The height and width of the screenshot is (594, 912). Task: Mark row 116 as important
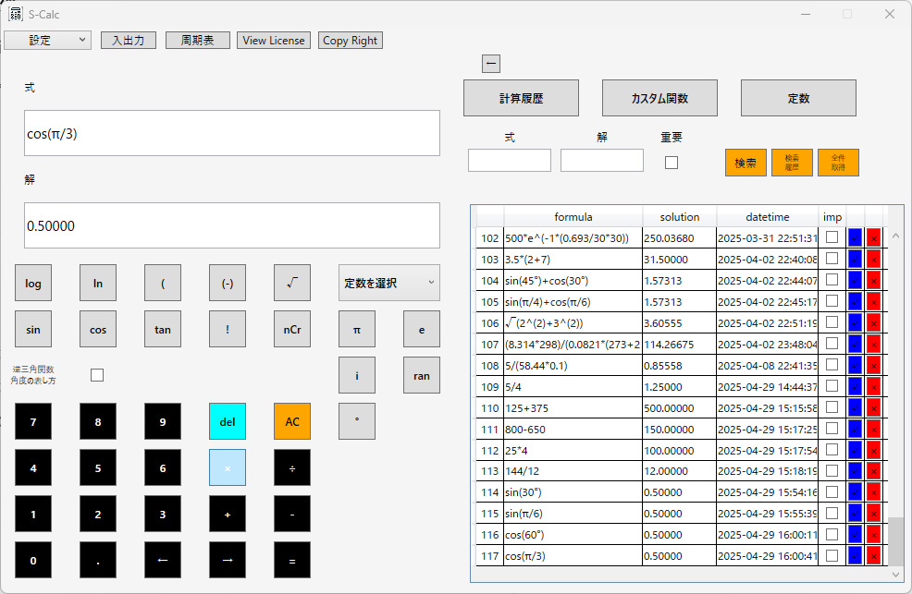832,534
